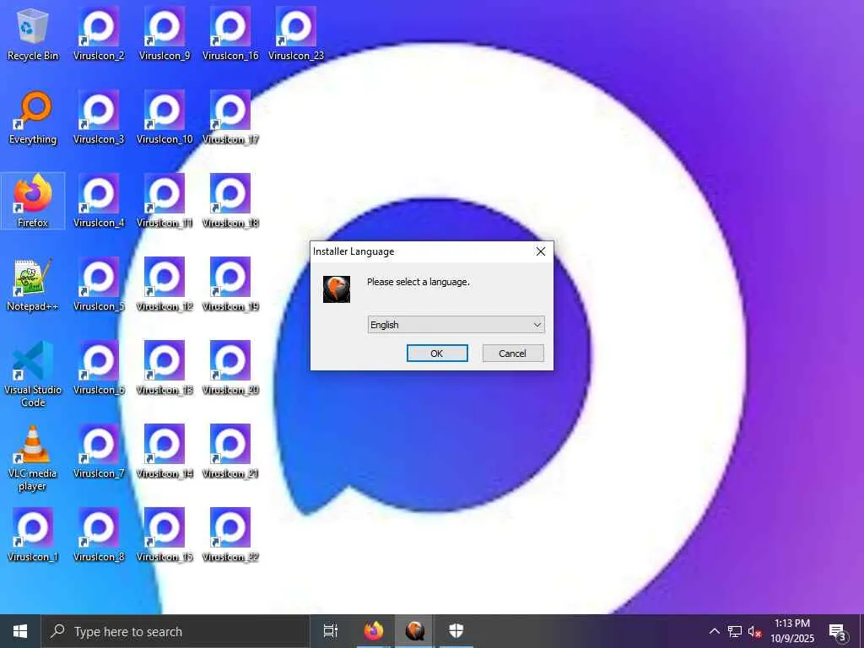The height and width of the screenshot is (648, 864).
Task: Activate the installer app in the taskbar
Action: click(x=414, y=631)
